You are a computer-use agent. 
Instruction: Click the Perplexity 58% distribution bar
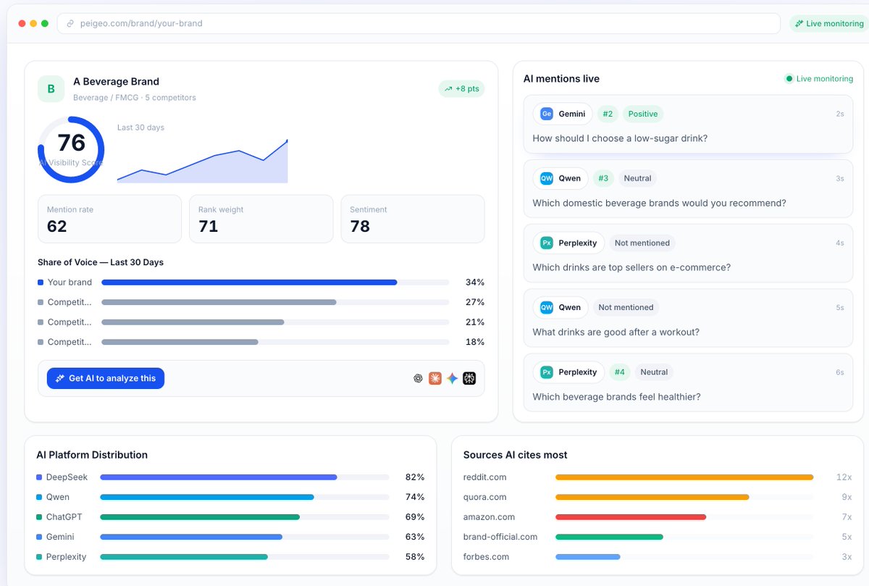[184, 557]
